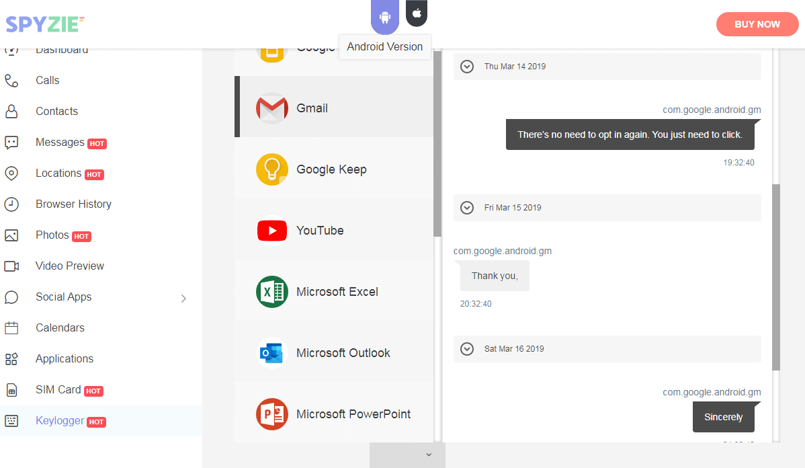Image resolution: width=805 pixels, height=468 pixels.
Task: Click the BUY NOW button
Action: [x=757, y=24]
